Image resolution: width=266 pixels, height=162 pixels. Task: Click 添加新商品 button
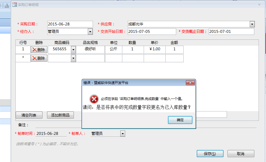coord(60,115)
